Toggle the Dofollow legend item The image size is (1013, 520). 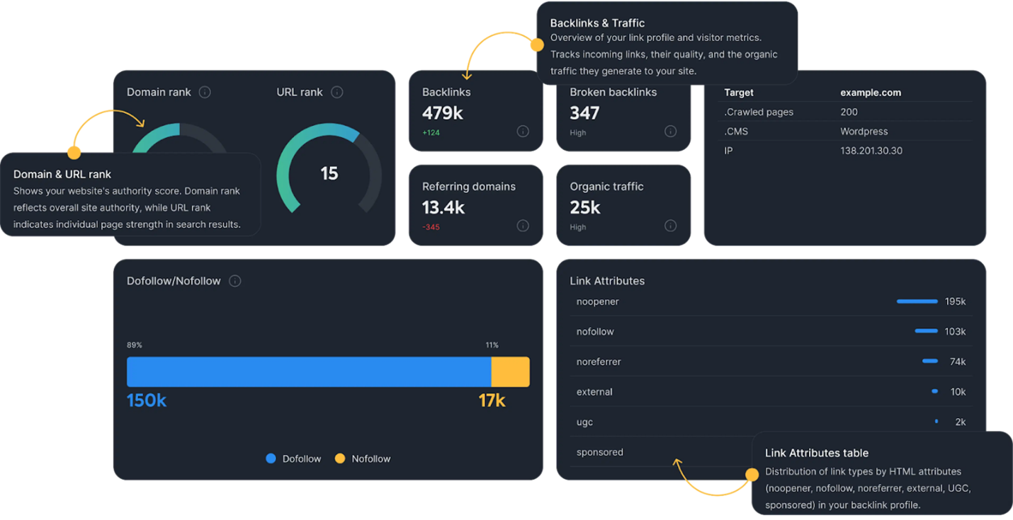pos(293,458)
